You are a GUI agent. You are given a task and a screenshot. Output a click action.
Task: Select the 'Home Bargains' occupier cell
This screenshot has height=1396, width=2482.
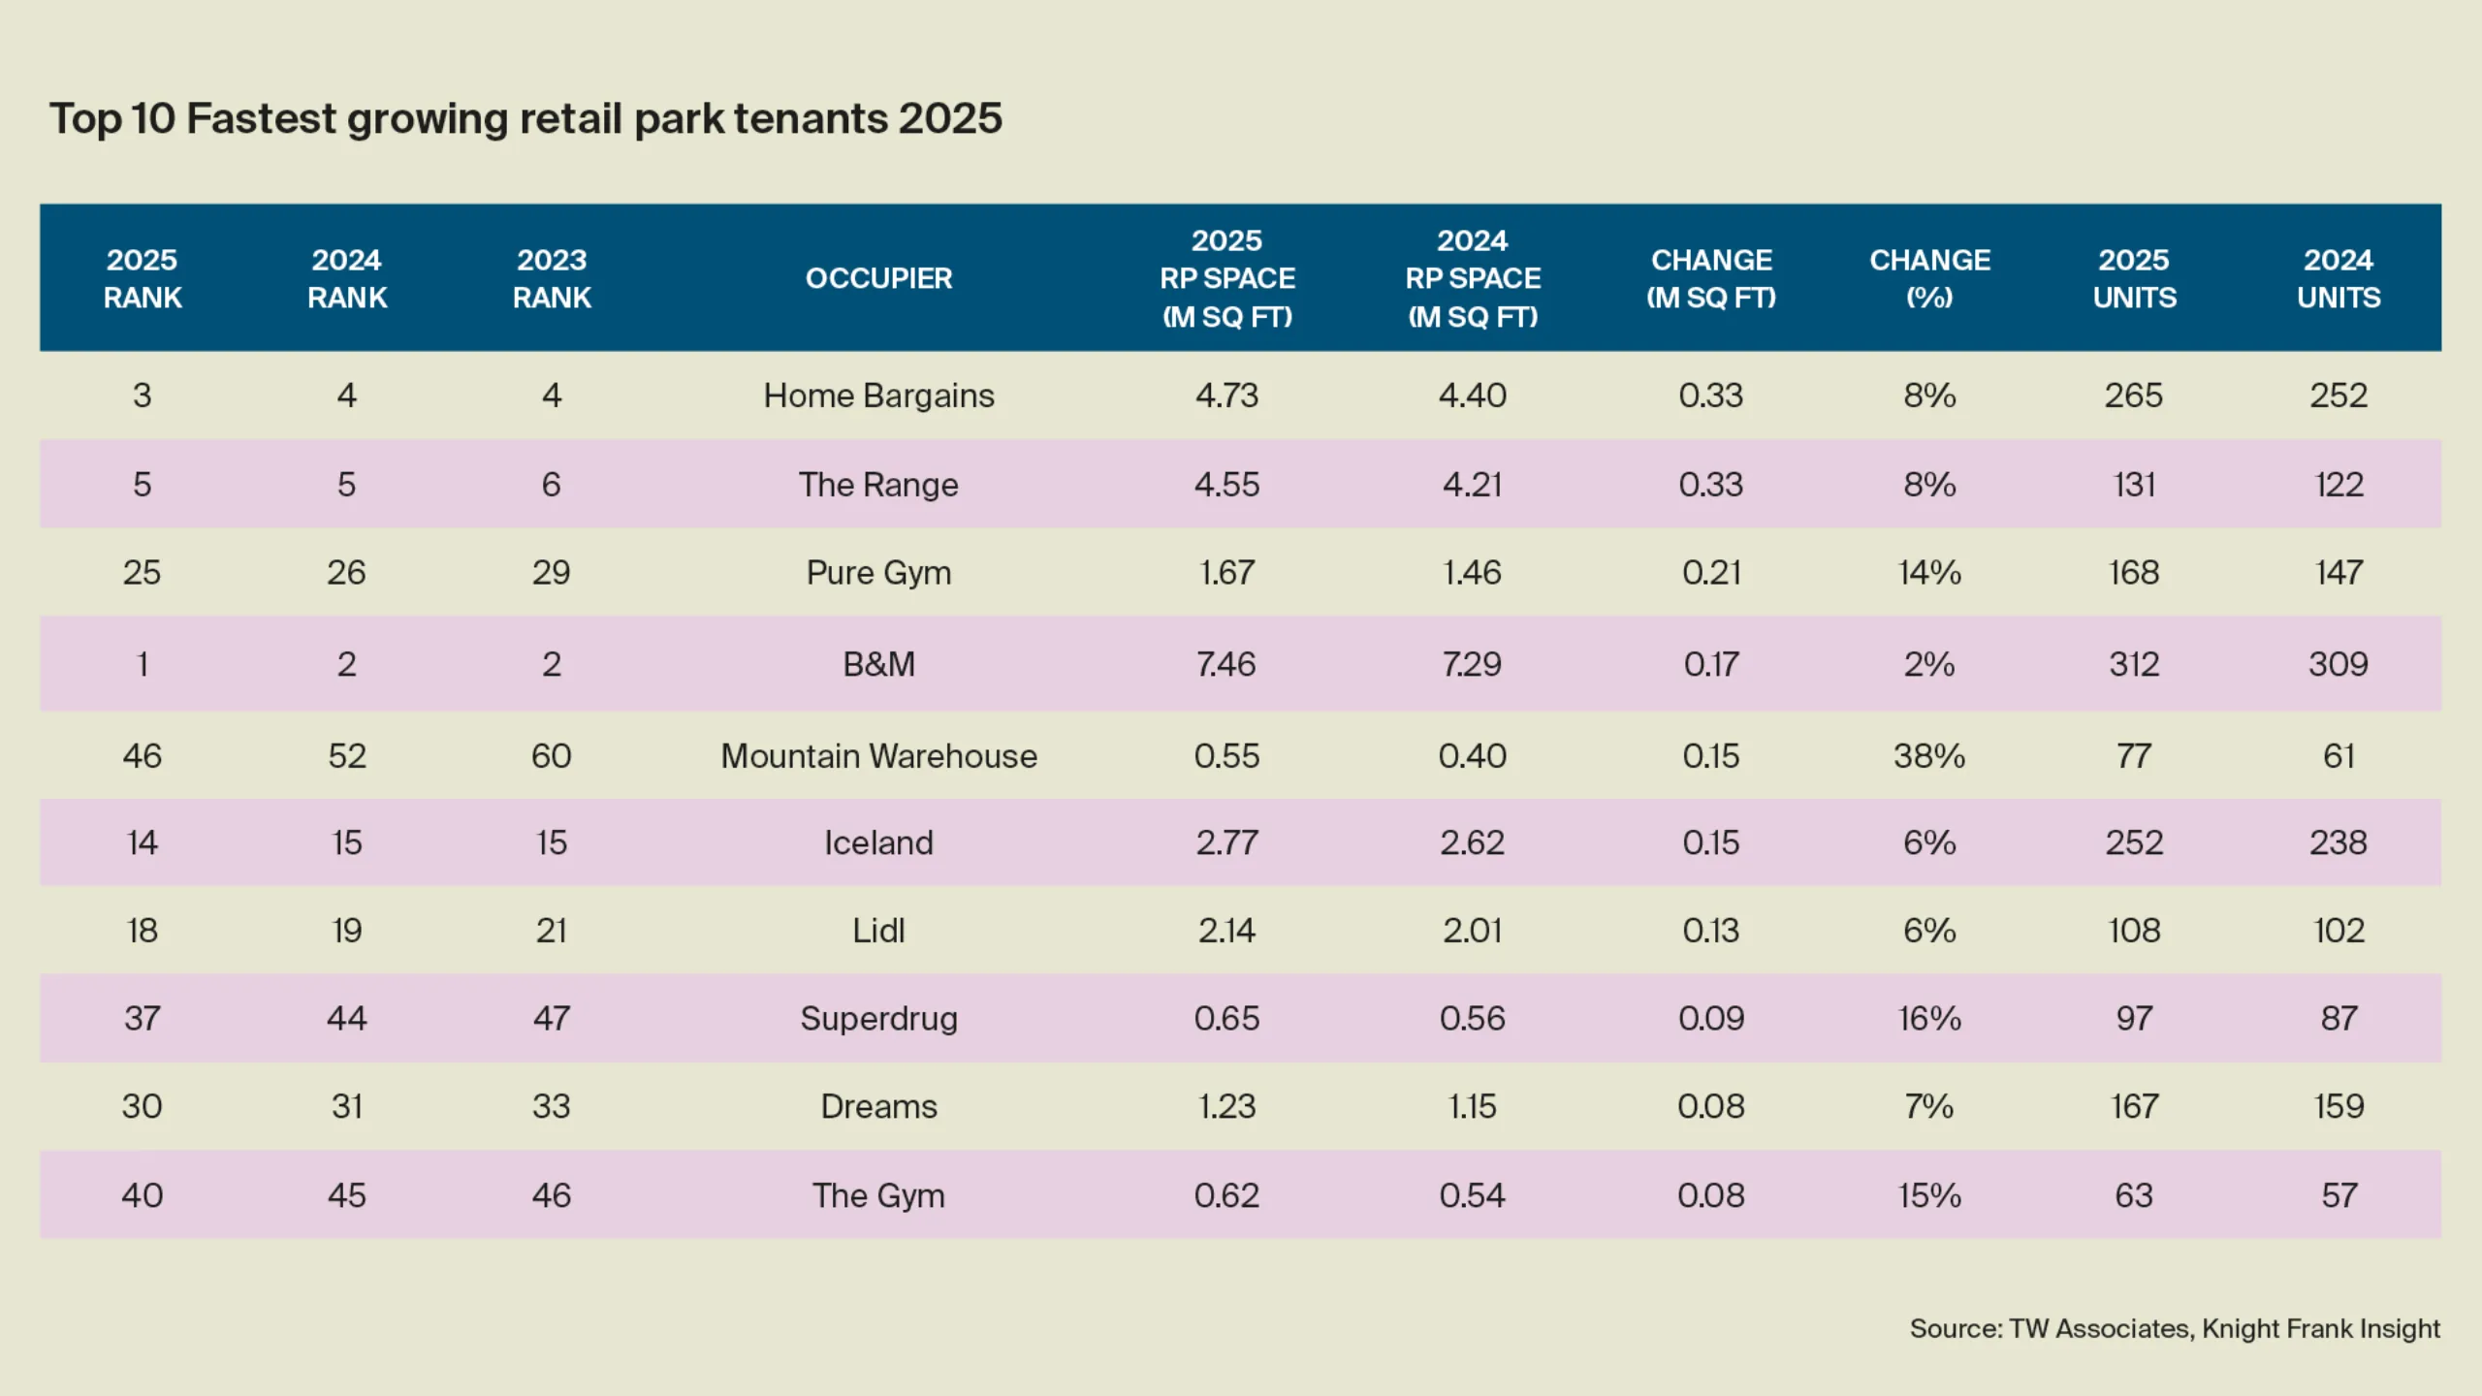878,396
